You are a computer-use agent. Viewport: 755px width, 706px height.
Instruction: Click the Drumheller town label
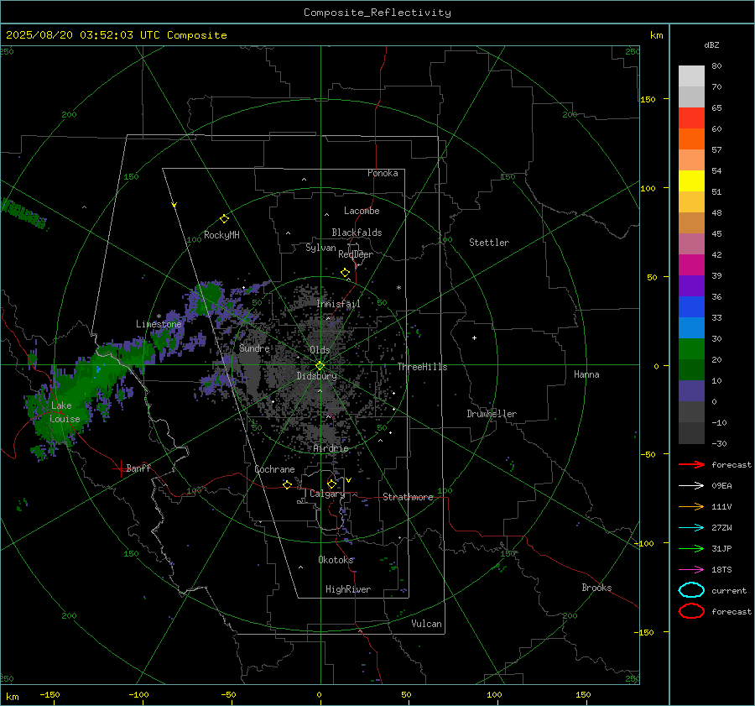[x=492, y=414]
